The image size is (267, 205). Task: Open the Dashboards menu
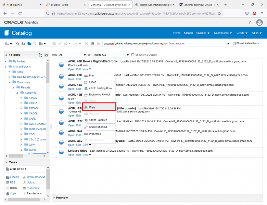pos(223,33)
